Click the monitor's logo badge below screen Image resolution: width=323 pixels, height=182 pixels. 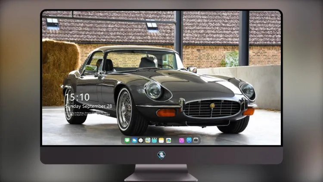pyautogui.click(x=161, y=155)
